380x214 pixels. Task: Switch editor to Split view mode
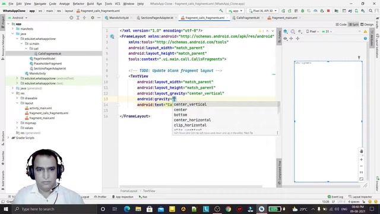coord(353,24)
